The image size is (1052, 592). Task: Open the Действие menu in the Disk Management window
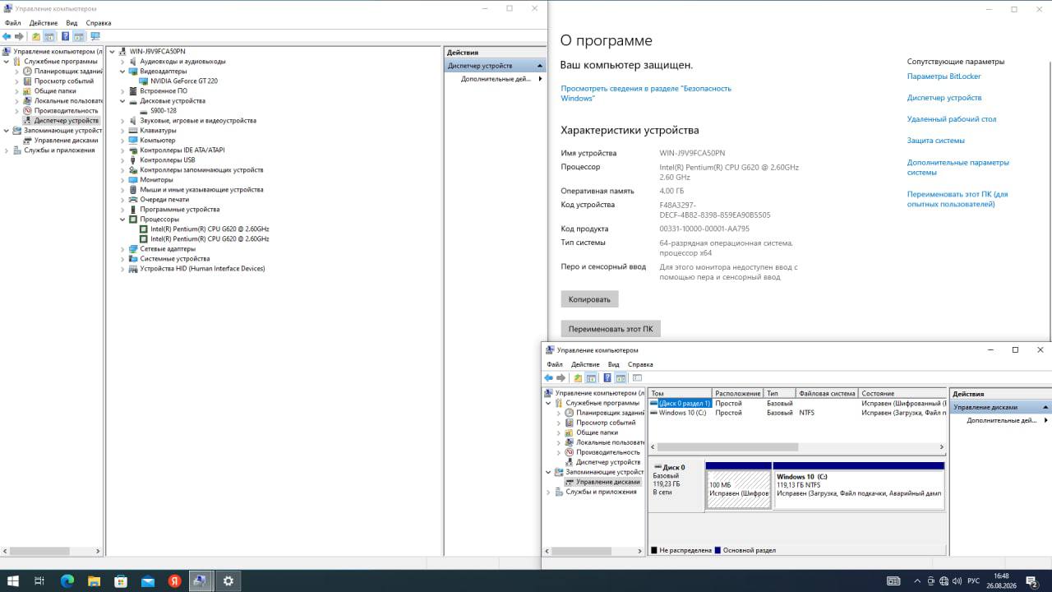585,364
